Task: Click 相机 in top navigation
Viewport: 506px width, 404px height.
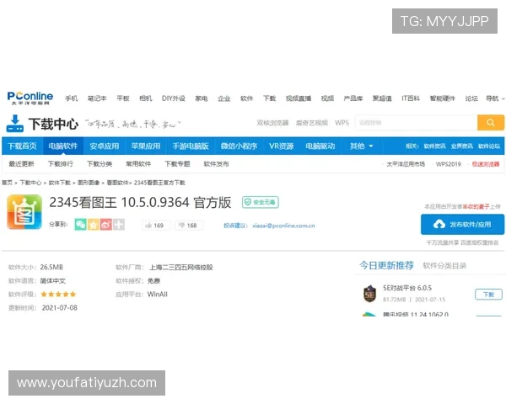Action: coord(146,98)
